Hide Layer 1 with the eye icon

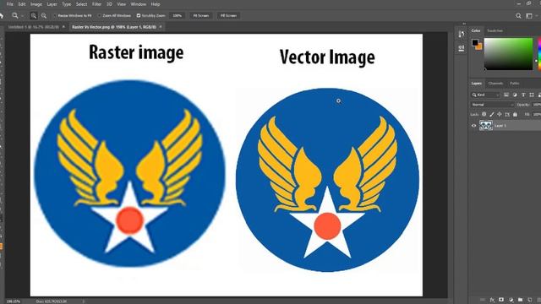tap(473, 126)
